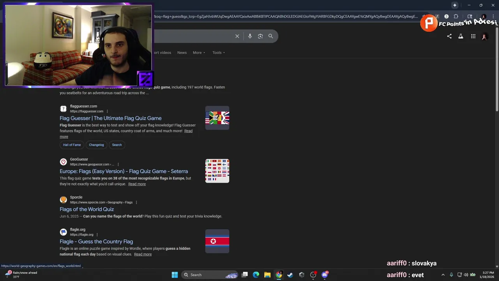499x281 pixels.
Task: Open File Explorer from the taskbar
Action: click(267, 275)
